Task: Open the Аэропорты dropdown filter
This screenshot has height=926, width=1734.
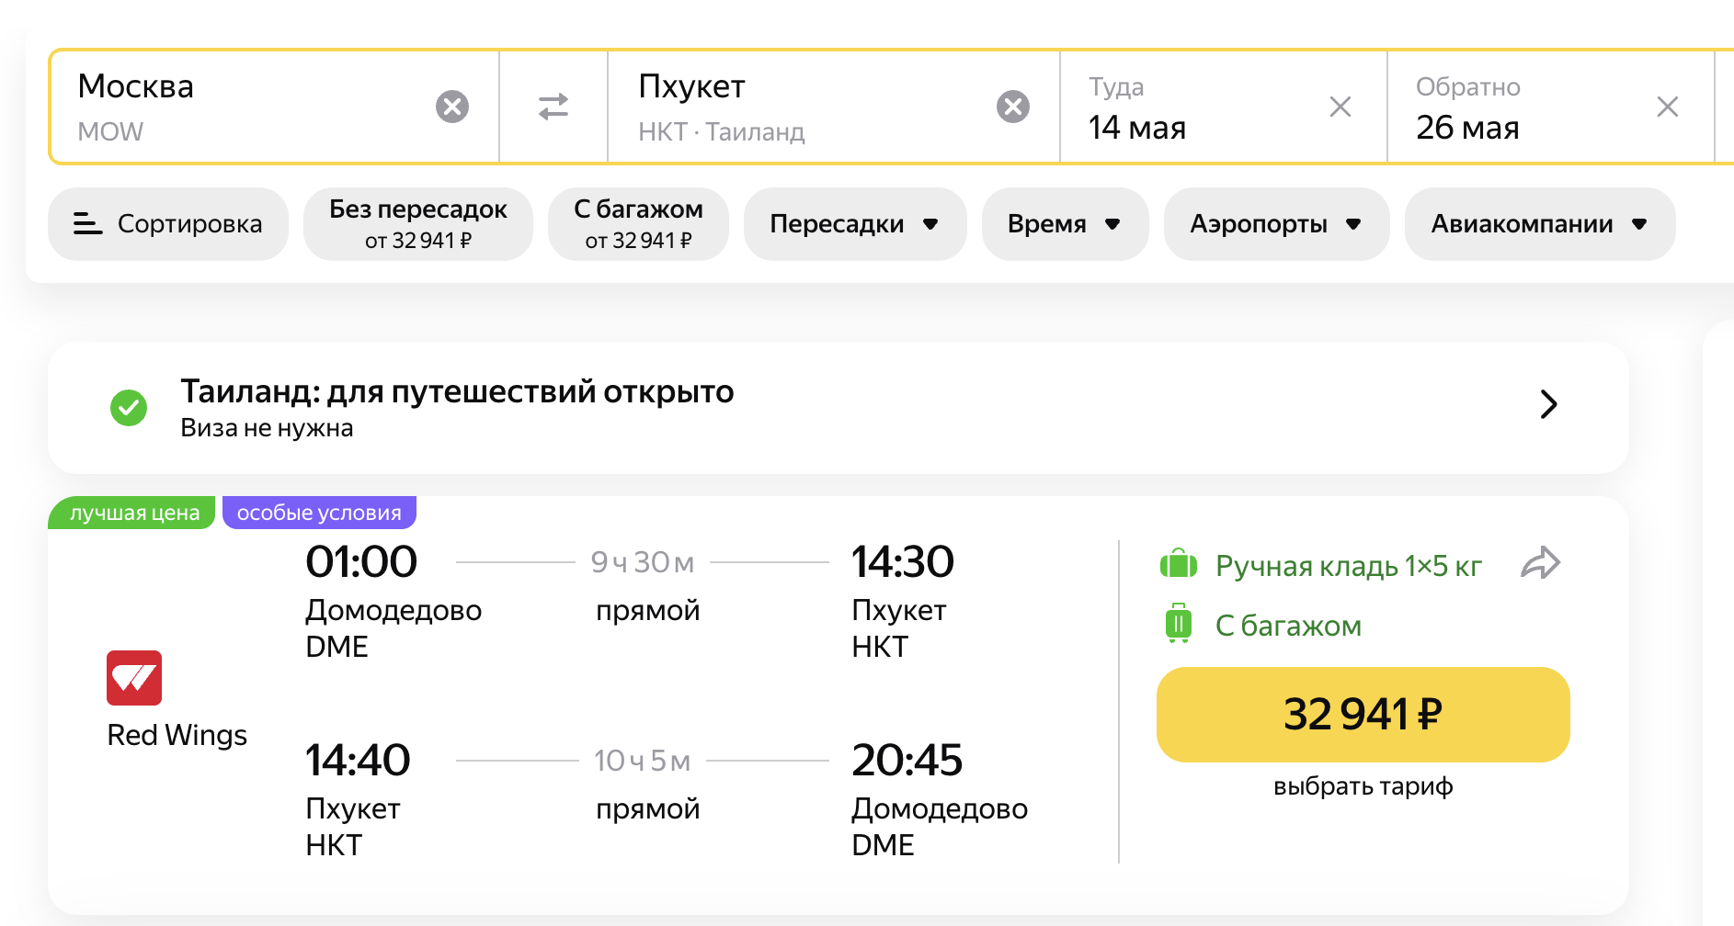Action: 1276,224
